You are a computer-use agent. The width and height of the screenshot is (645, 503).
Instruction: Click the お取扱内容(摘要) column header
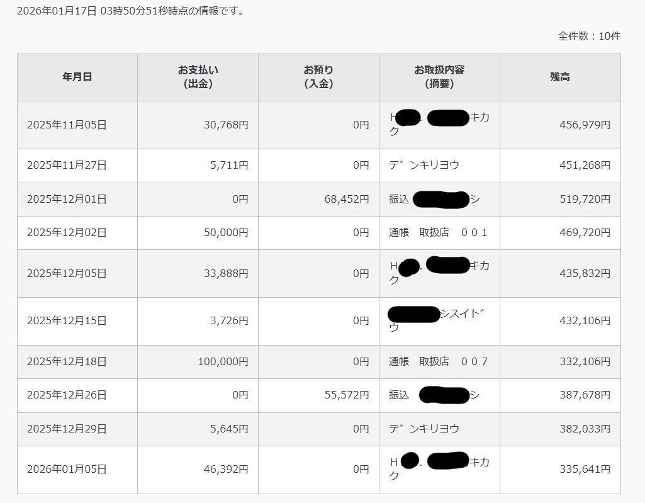click(439, 77)
